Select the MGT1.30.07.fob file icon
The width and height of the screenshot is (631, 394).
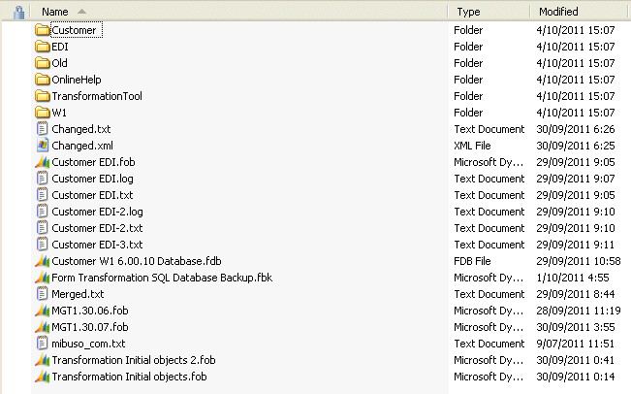tap(43, 327)
